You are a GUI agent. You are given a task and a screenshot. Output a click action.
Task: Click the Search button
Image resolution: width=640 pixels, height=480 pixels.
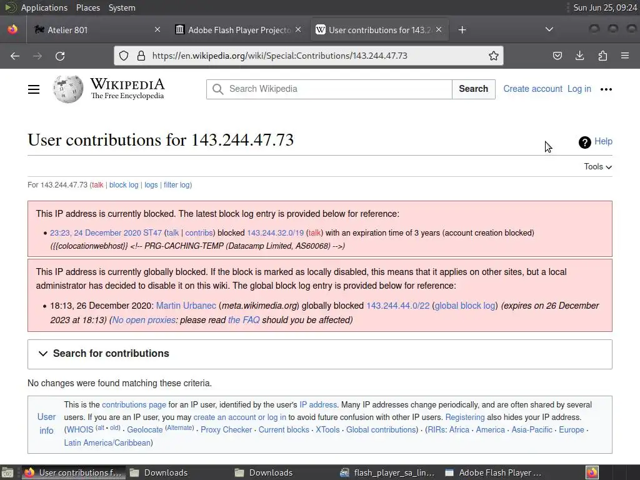[x=474, y=89]
